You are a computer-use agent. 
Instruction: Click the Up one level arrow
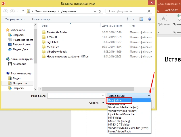[23, 11]
